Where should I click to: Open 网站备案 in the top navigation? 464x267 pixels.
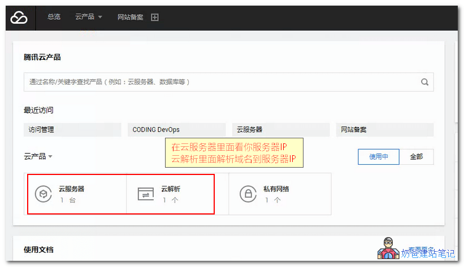point(130,17)
